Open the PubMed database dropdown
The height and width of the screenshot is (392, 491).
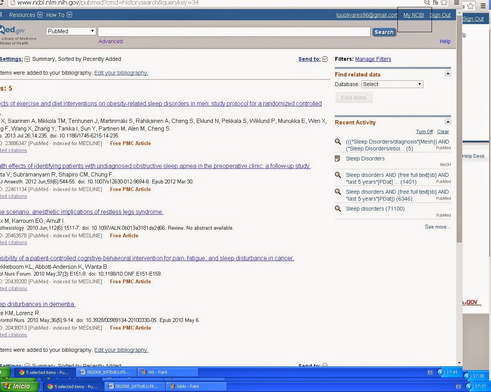(71, 31)
